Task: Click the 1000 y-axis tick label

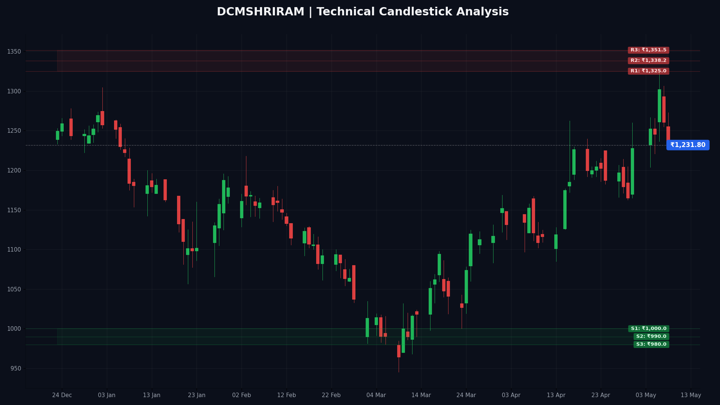Action: [x=14, y=329]
